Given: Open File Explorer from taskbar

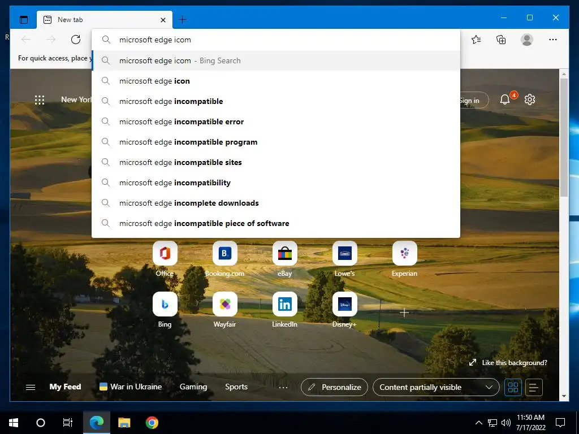Looking at the screenshot, I should pos(124,423).
